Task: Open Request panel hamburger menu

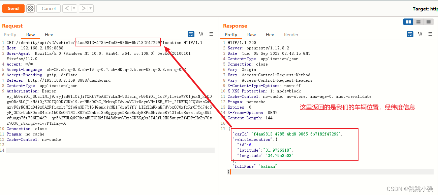Action: pyautogui.click(x=211, y=34)
